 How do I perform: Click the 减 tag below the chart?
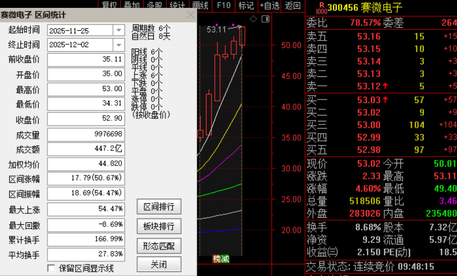click(225, 259)
